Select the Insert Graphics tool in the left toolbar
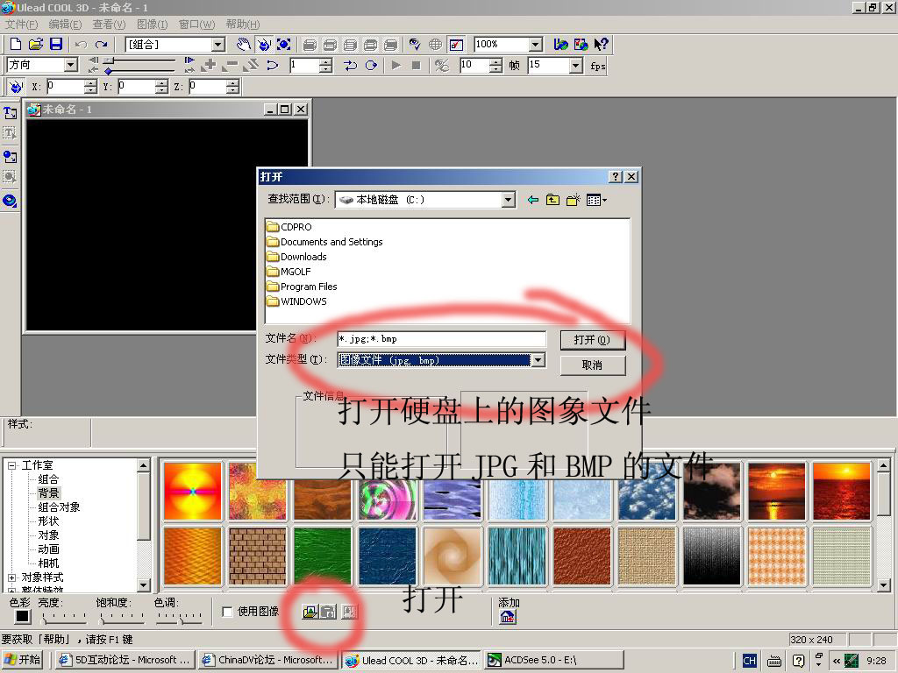The width and height of the screenshot is (898, 673). pos(10,156)
